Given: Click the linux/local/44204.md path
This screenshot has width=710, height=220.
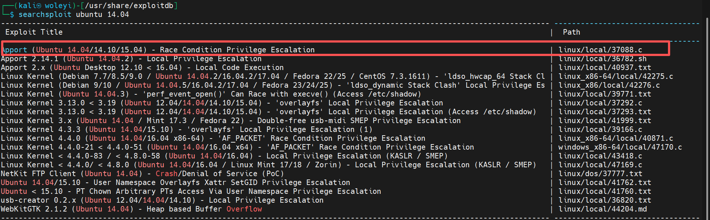Looking at the screenshot, I should click(x=602, y=209).
